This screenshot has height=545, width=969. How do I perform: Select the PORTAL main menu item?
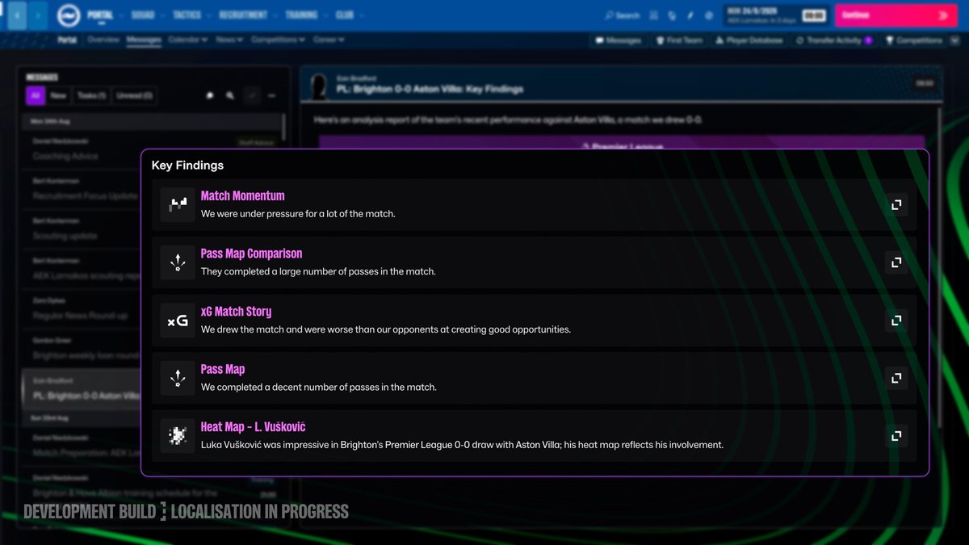[x=99, y=15]
